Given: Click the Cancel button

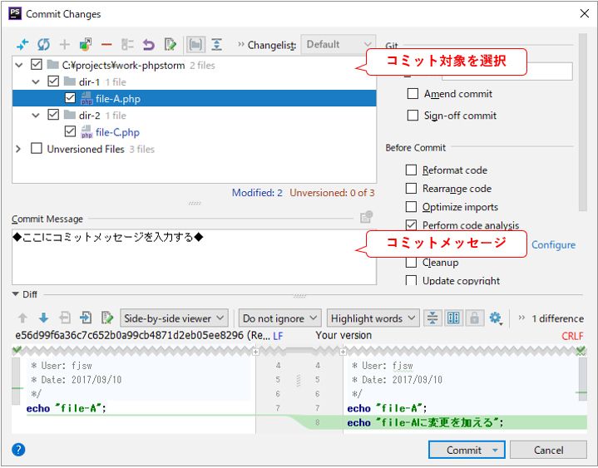Looking at the screenshot, I should tap(548, 450).
